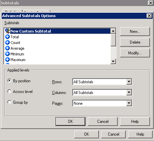Select the Count subtotal row
This screenshot has width=154, height=141.
pos(57,43)
